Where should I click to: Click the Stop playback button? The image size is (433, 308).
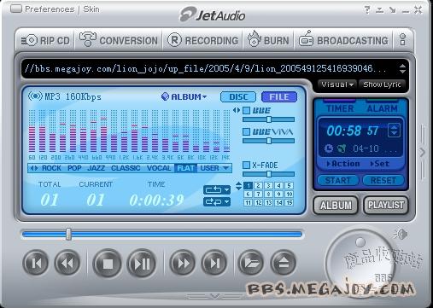[x=108, y=263]
